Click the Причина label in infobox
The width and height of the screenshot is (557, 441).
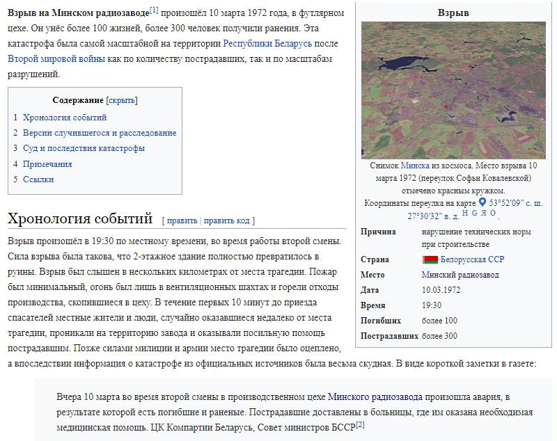point(378,232)
